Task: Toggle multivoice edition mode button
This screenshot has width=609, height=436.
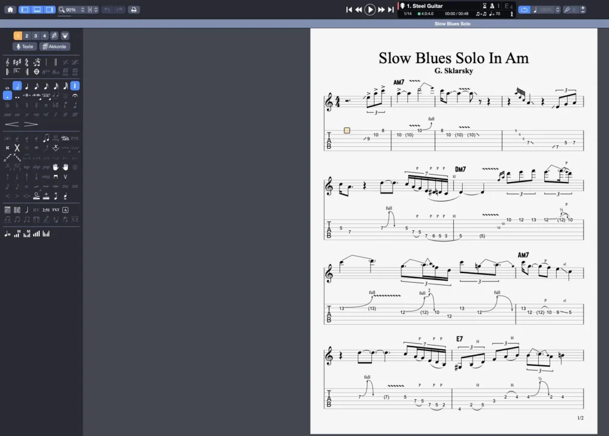Action: click(x=54, y=36)
